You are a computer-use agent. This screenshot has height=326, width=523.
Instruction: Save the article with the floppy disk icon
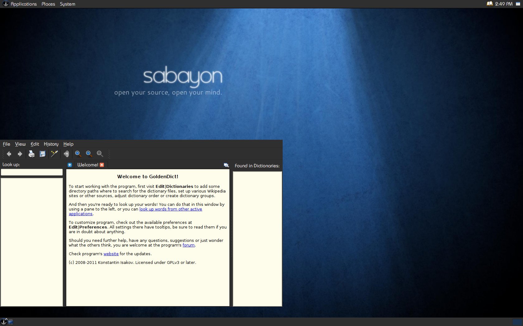pos(43,154)
